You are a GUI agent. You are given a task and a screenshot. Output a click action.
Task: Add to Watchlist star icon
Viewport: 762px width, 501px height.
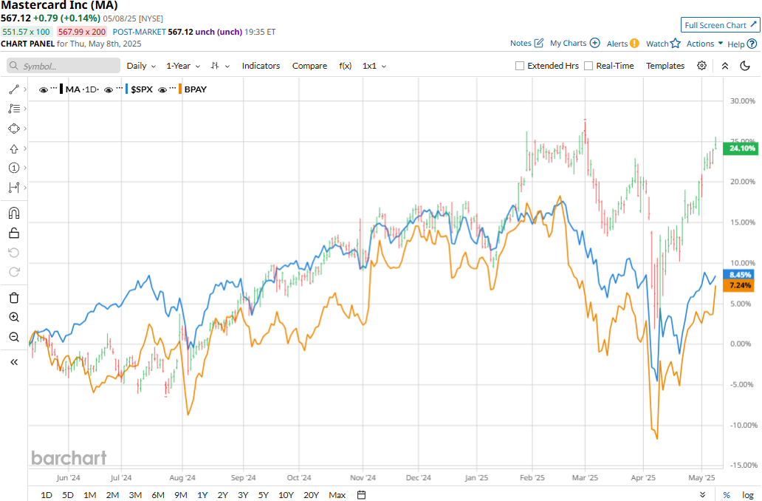675,44
